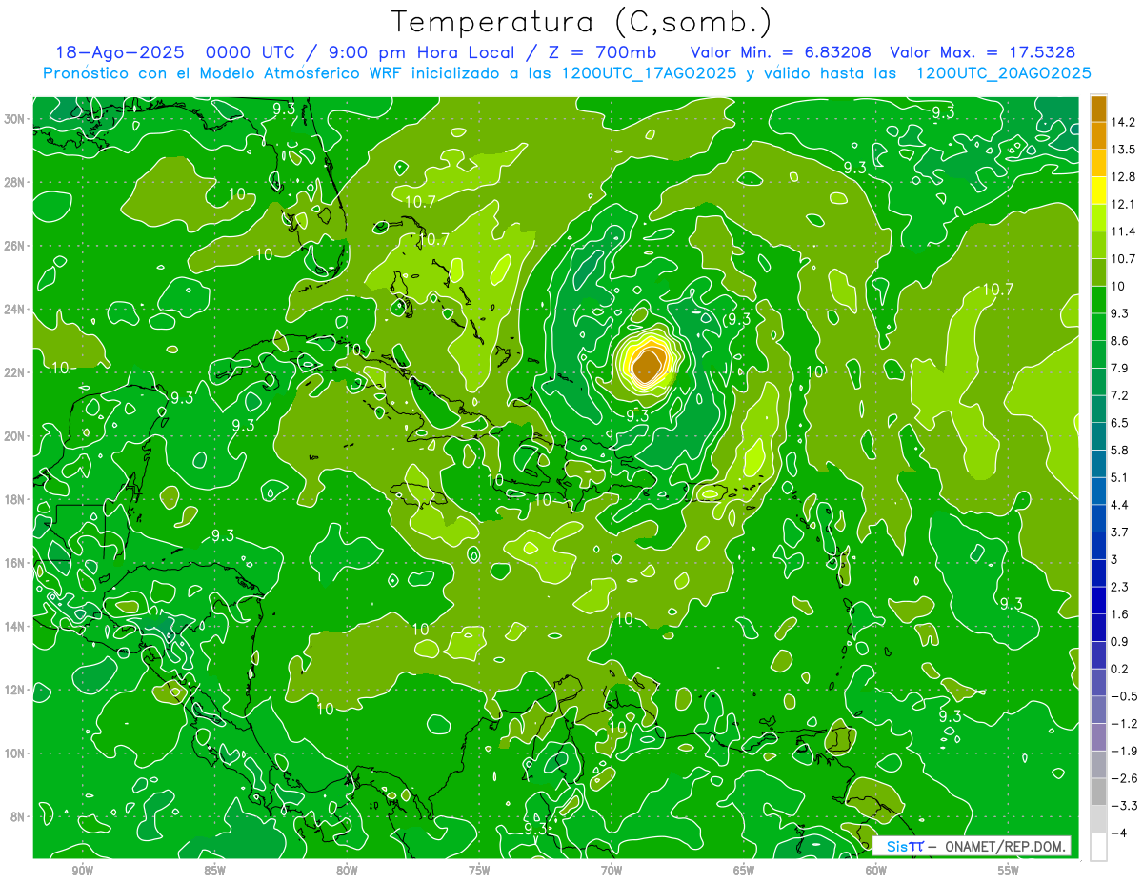This screenshot has height=883, width=1143.
Task: Click the legend value 2.3
Action: 1121,587
